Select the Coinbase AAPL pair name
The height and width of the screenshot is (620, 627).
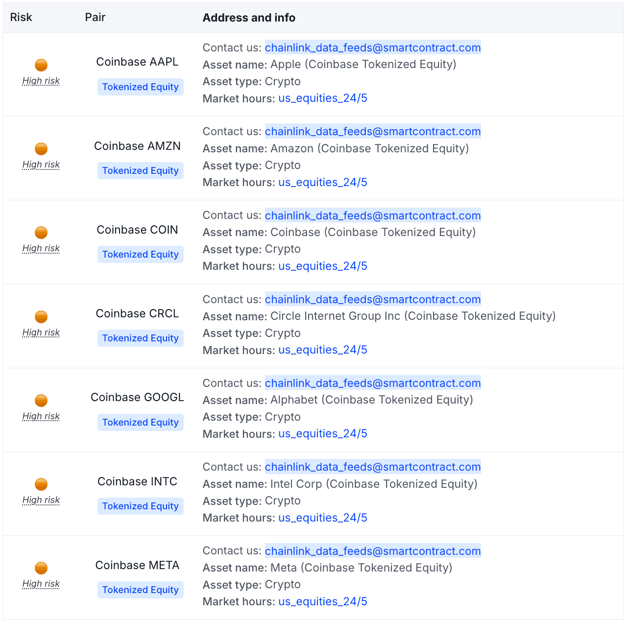[x=137, y=62]
